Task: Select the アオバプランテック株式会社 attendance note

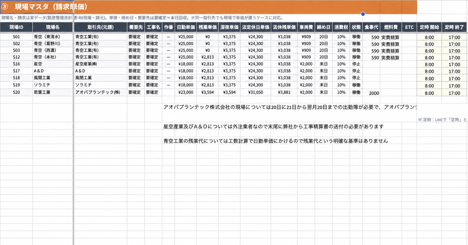Action: point(290,107)
